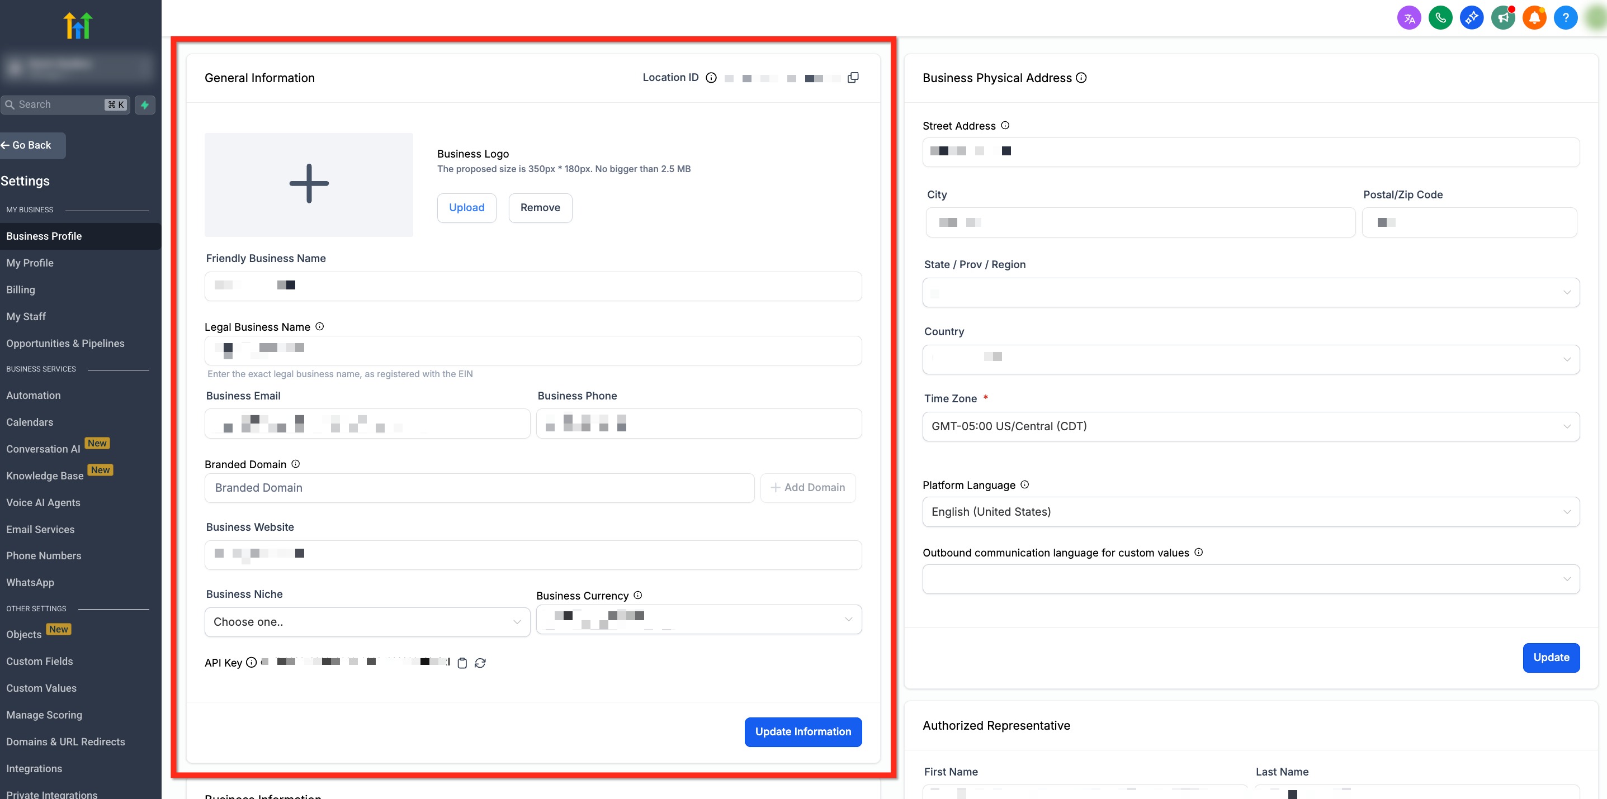
Task: Open the notifications bell icon
Action: [1534, 17]
